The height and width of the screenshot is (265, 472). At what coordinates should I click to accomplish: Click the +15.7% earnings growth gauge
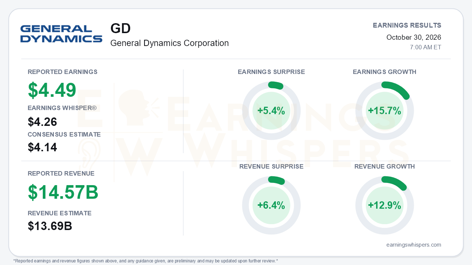coord(385,111)
